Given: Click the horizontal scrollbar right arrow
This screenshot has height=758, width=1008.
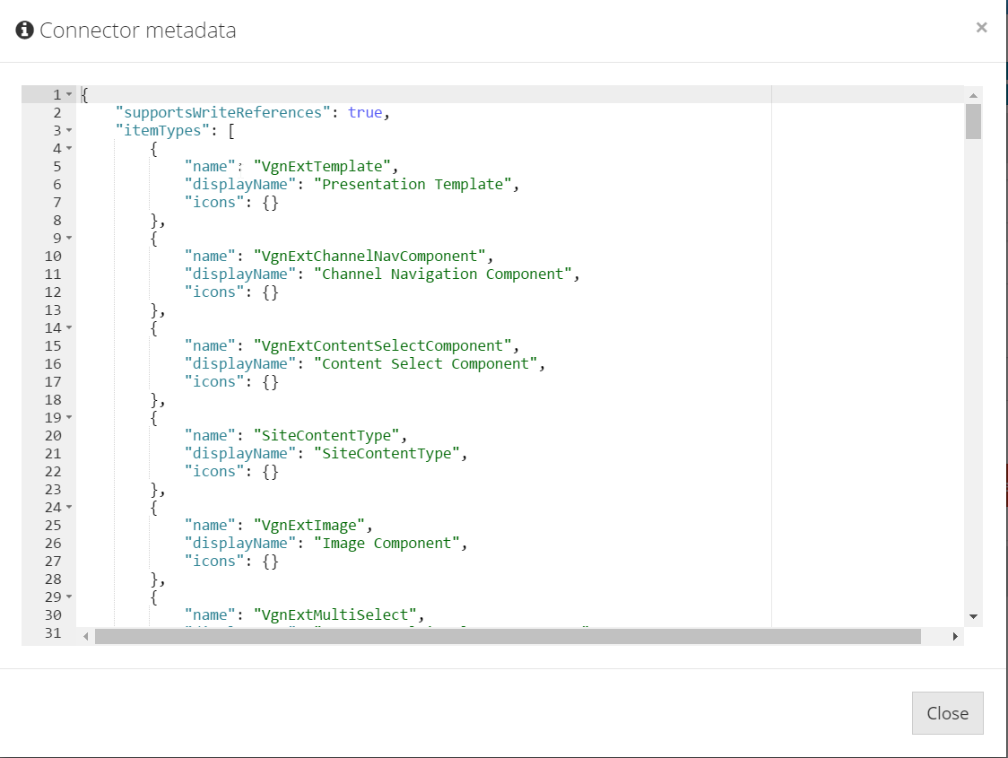Looking at the screenshot, I should tap(955, 637).
